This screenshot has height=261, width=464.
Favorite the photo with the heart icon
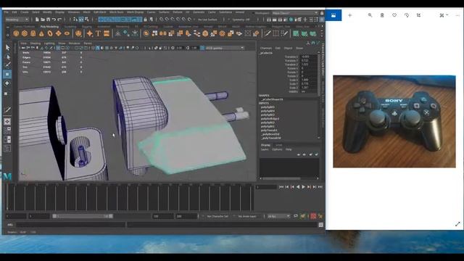394,15
